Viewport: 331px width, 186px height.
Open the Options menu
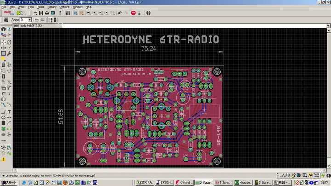(64, 7)
